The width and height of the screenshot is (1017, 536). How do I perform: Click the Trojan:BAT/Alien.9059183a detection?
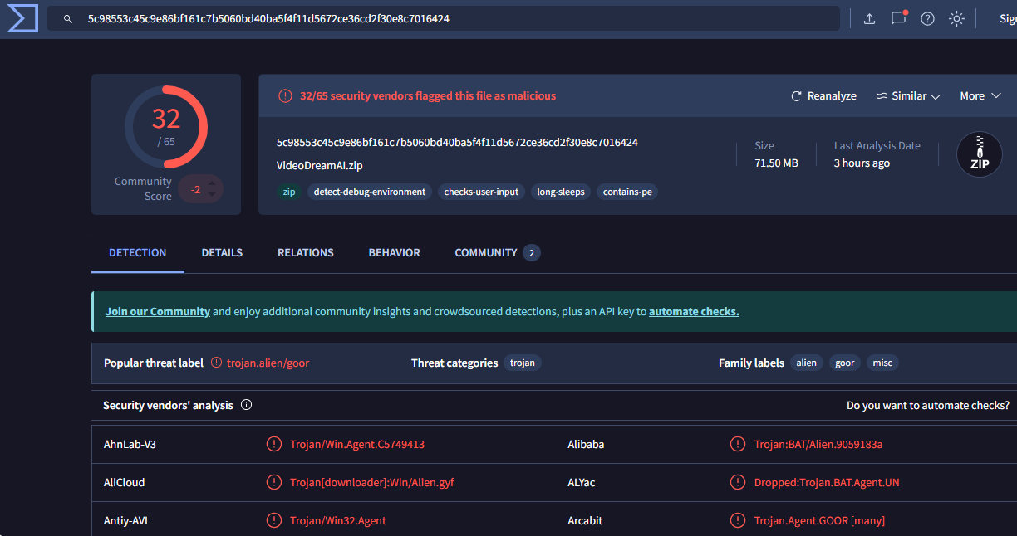tap(818, 444)
